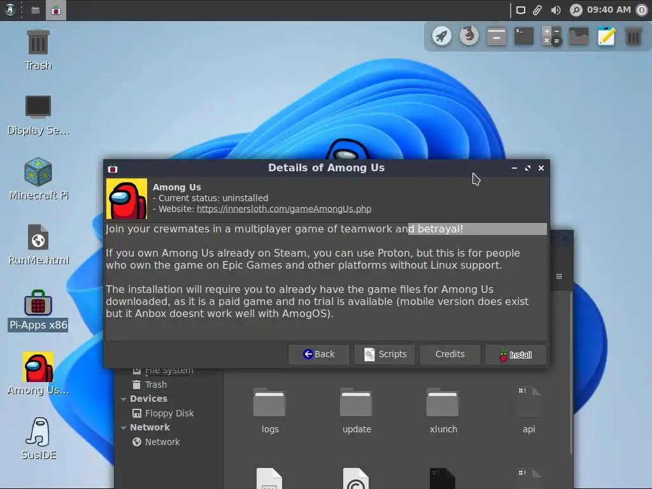
Task: Open the search magnifier in top panel
Action: (576, 10)
